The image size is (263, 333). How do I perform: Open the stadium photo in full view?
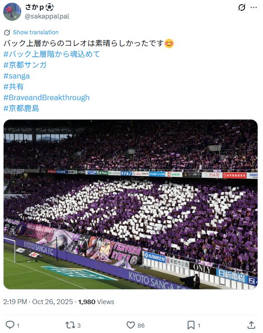click(x=131, y=204)
